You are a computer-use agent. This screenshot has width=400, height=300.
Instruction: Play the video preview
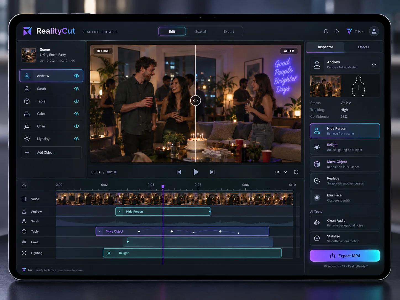(196, 172)
